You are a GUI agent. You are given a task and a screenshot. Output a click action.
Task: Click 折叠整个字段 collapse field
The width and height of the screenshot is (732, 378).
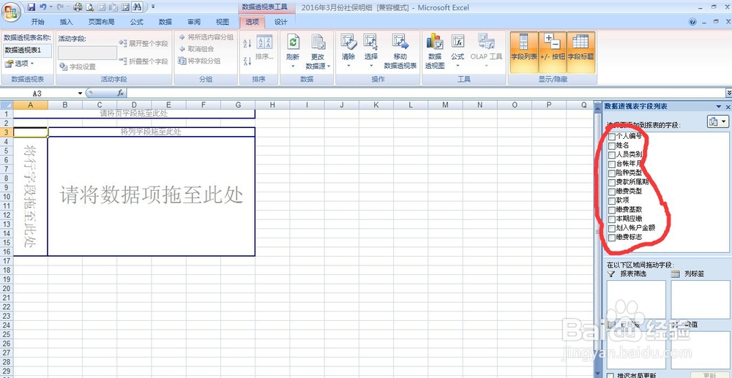click(x=143, y=61)
